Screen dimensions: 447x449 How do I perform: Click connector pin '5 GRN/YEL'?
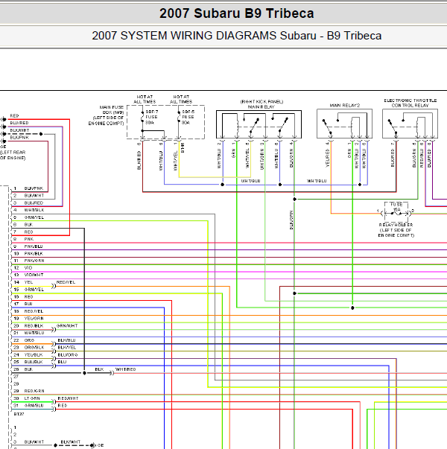tap(28, 217)
